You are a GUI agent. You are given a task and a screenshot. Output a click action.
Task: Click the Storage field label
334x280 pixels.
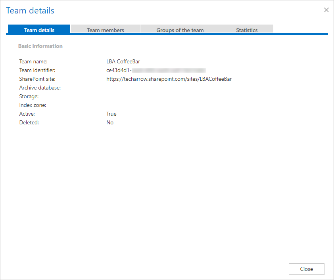point(29,96)
